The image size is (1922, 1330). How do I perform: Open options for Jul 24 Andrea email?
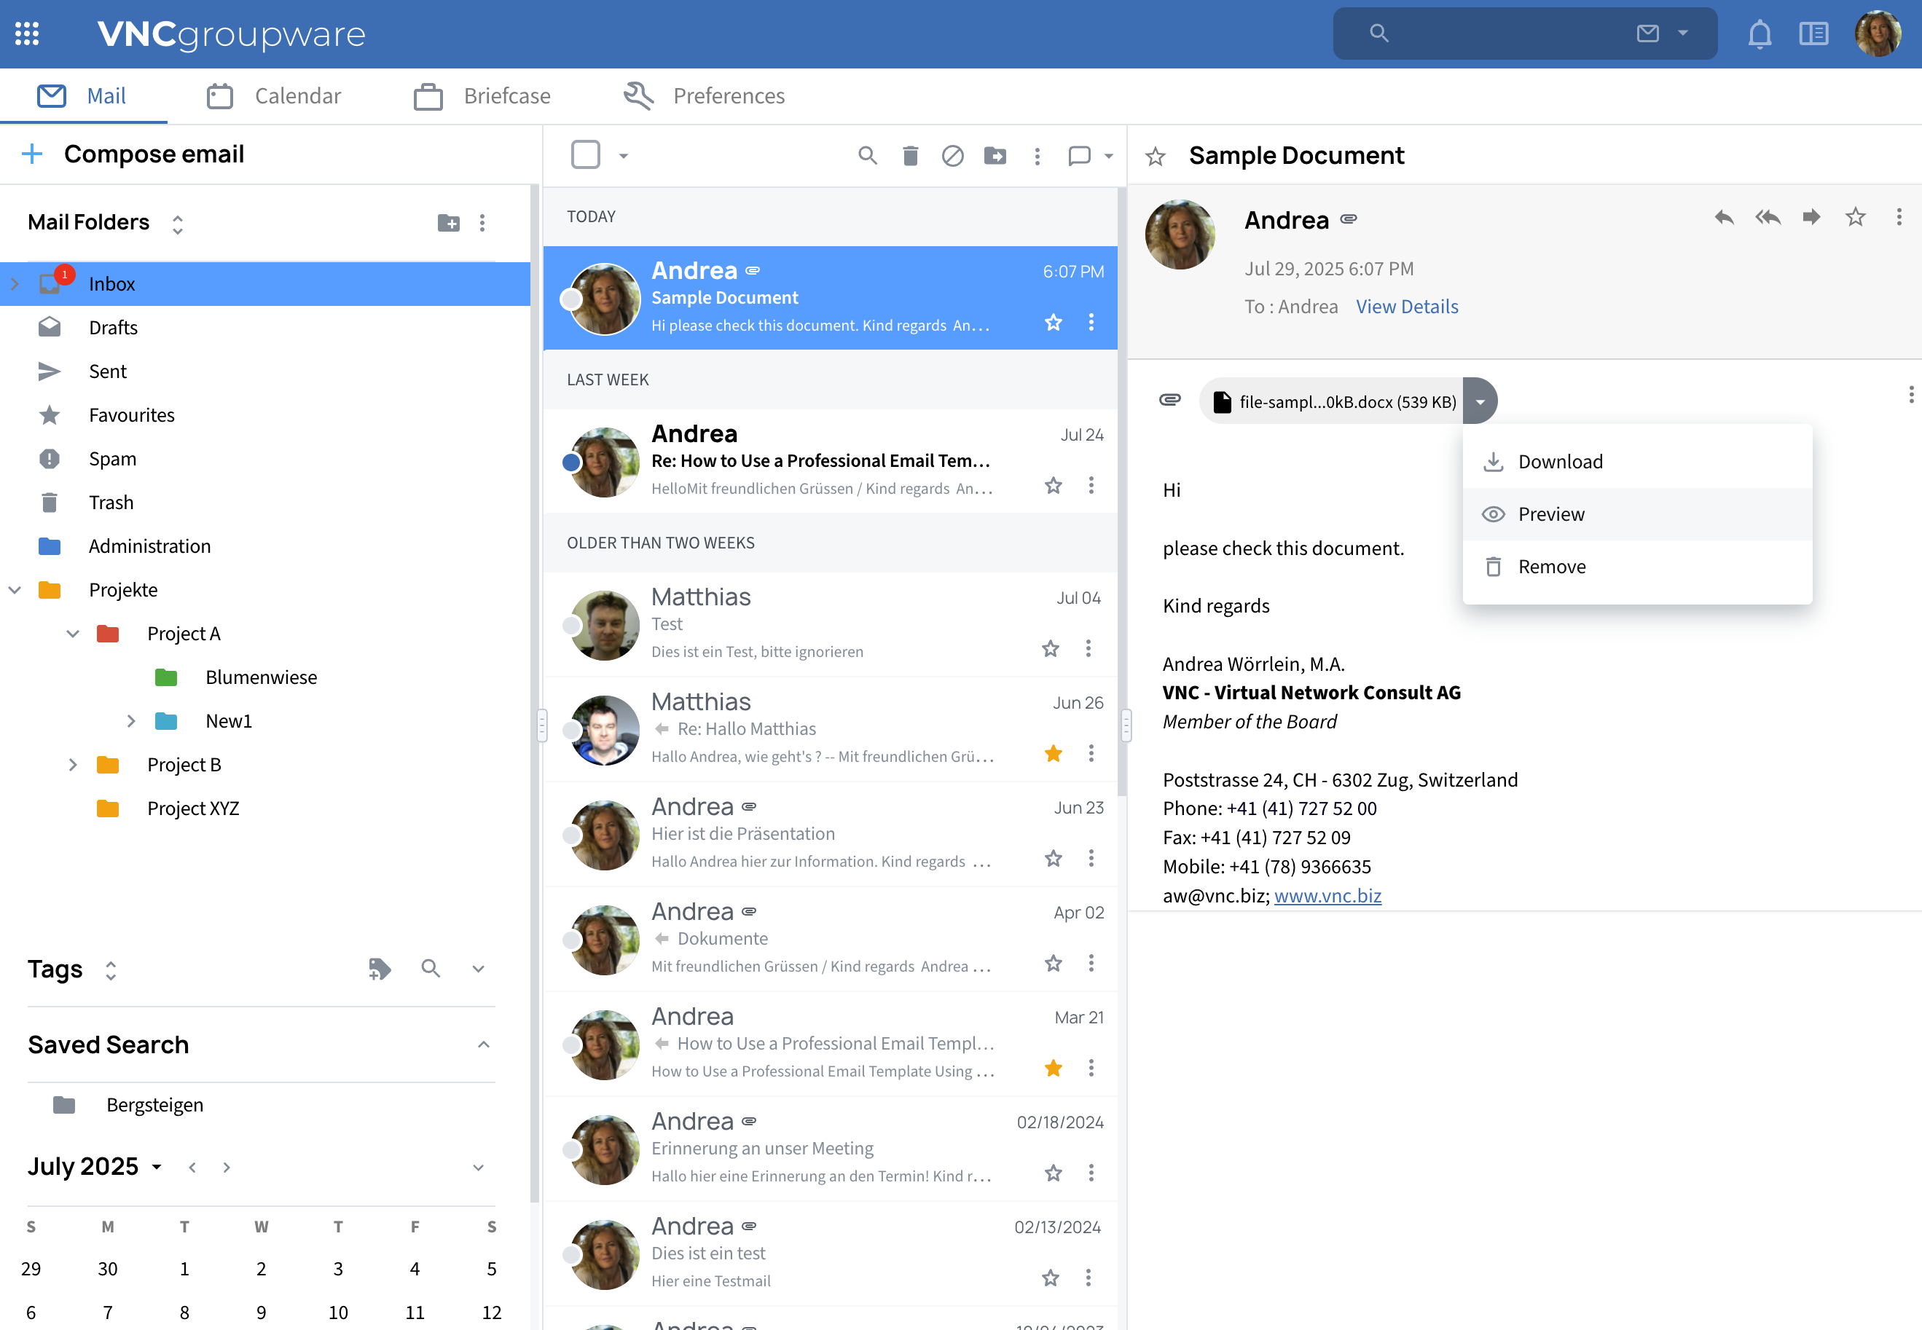click(x=1091, y=486)
